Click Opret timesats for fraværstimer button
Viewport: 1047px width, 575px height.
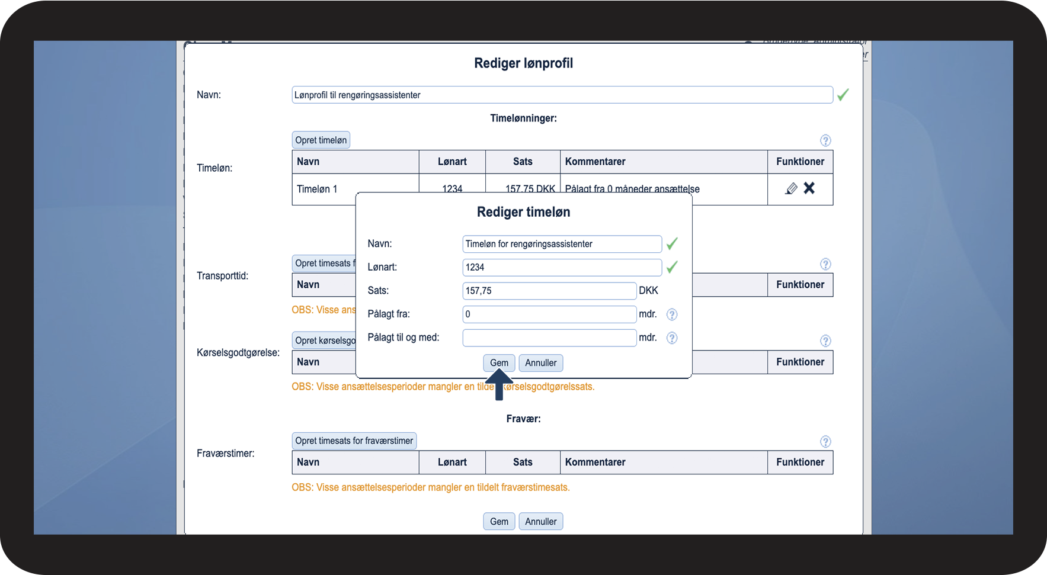tap(354, 441)
